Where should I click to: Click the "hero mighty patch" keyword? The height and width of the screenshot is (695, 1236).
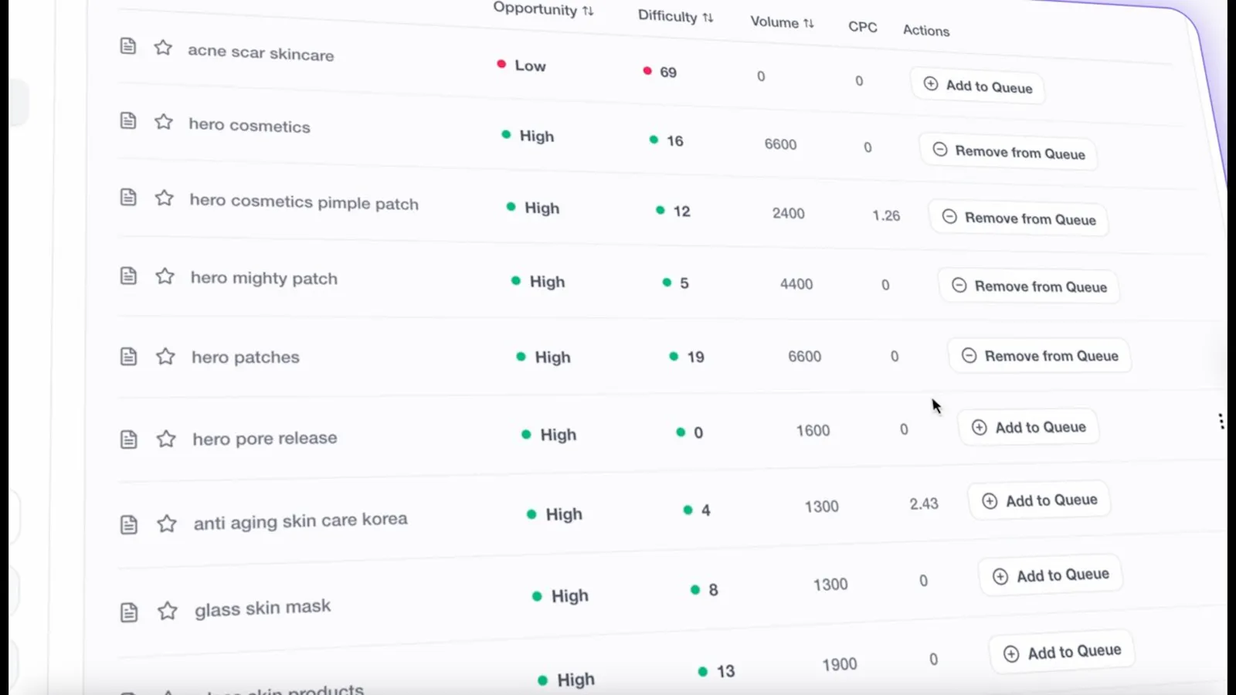[x=264, y=278]
